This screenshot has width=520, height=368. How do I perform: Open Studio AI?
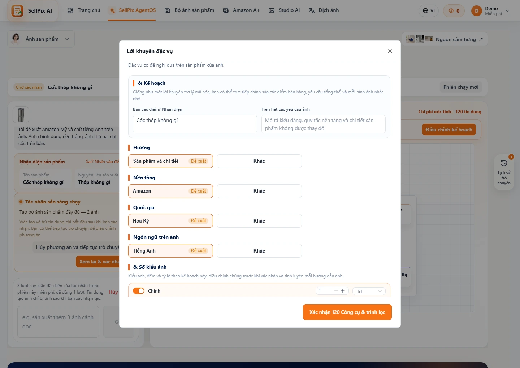tap(284, 10)
